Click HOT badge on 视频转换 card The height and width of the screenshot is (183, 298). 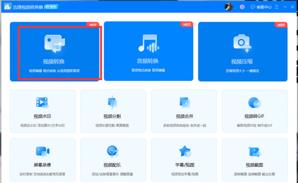93,25
